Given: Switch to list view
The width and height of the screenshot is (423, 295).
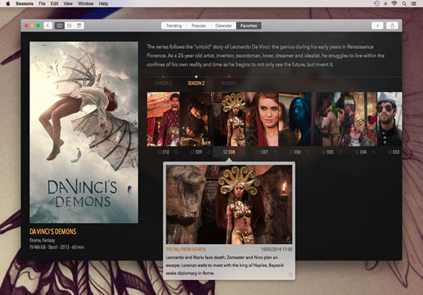Looking at the screenshot, I should 70,26.
